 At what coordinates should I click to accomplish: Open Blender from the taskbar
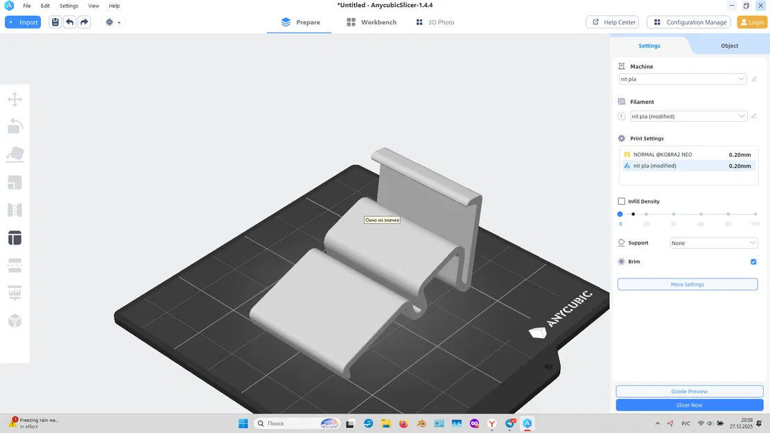tap(421, 424)
